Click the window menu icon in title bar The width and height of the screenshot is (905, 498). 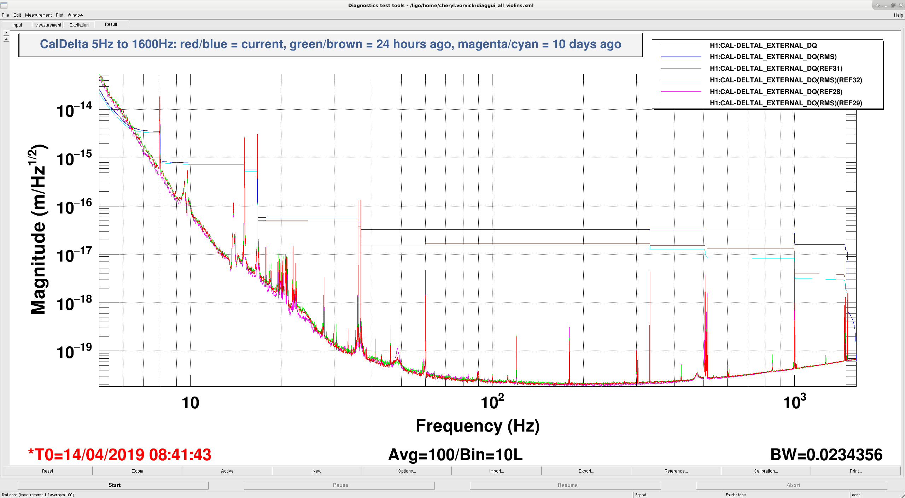(4, 5)
